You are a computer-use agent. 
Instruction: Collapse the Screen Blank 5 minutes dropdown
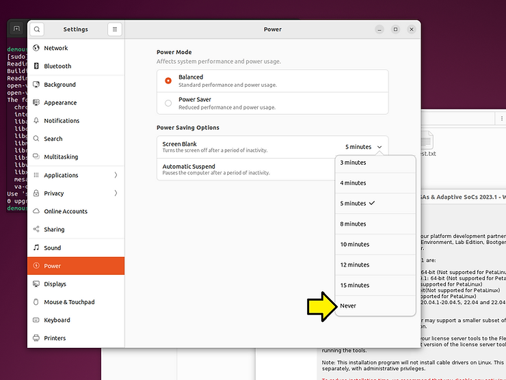pos(363,147)
